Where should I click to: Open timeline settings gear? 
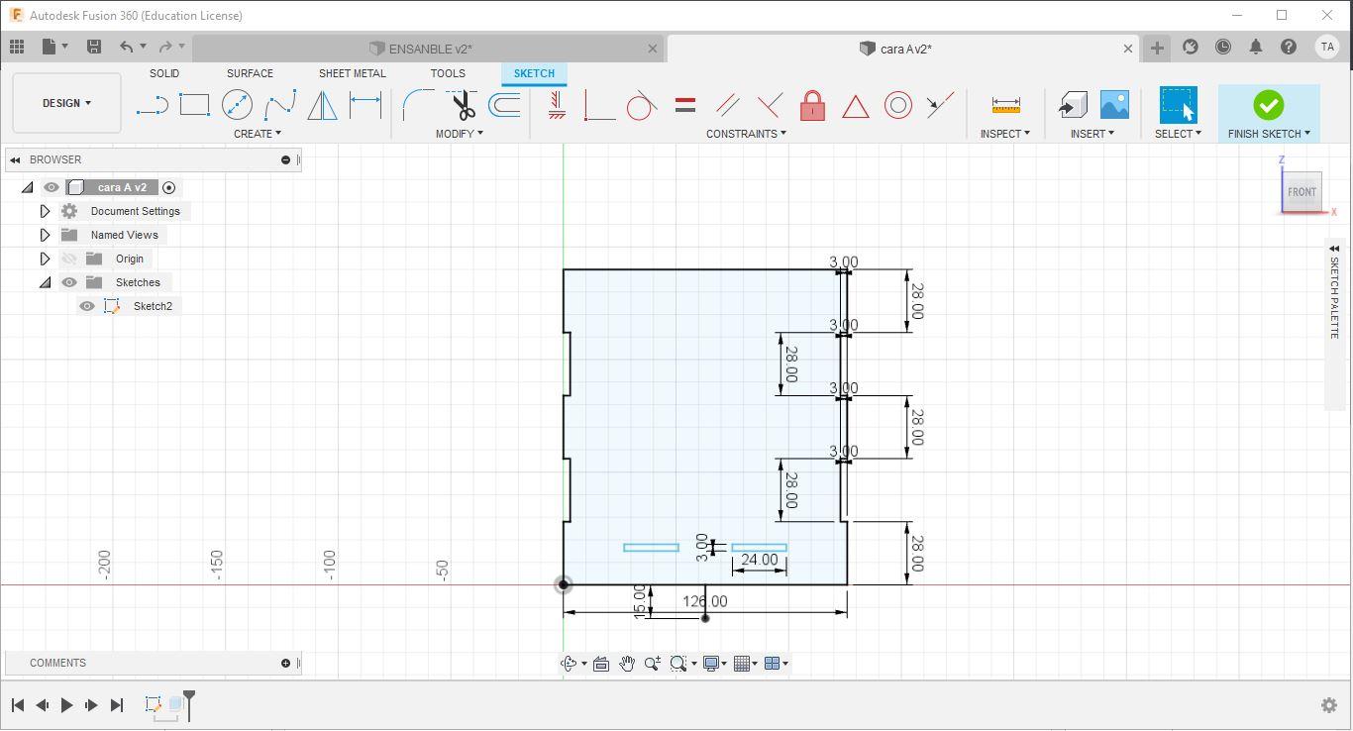1329,705
